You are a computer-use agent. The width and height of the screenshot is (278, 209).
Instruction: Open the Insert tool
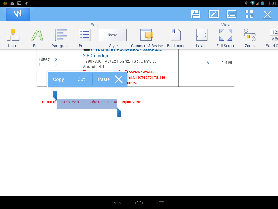click(13, 38)
